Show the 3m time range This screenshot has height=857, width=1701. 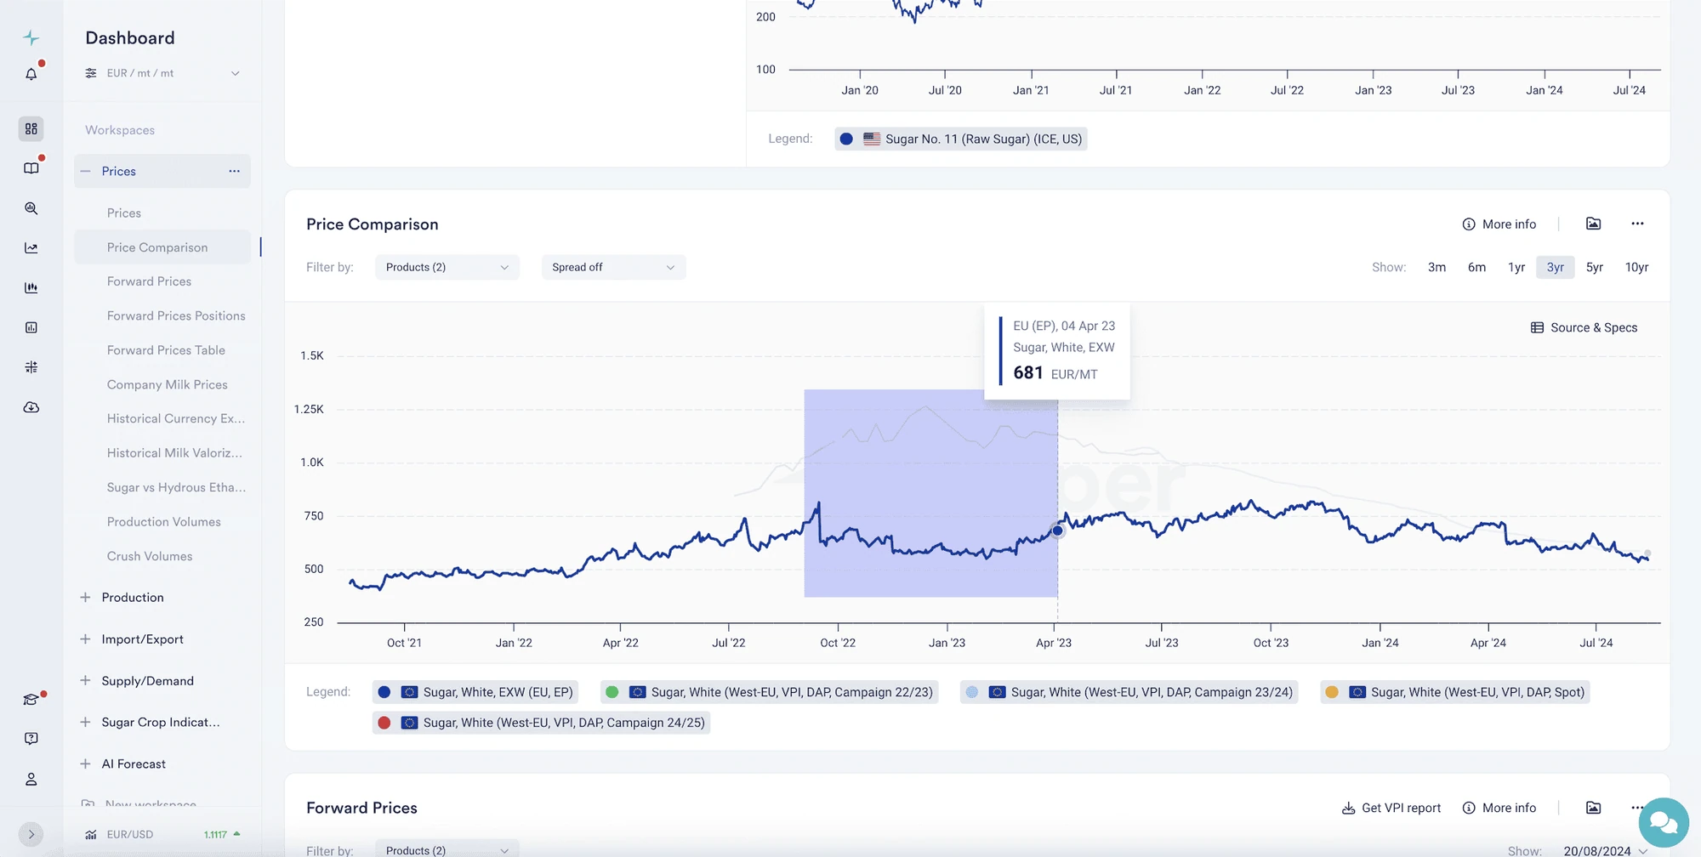click(1436, 267)
